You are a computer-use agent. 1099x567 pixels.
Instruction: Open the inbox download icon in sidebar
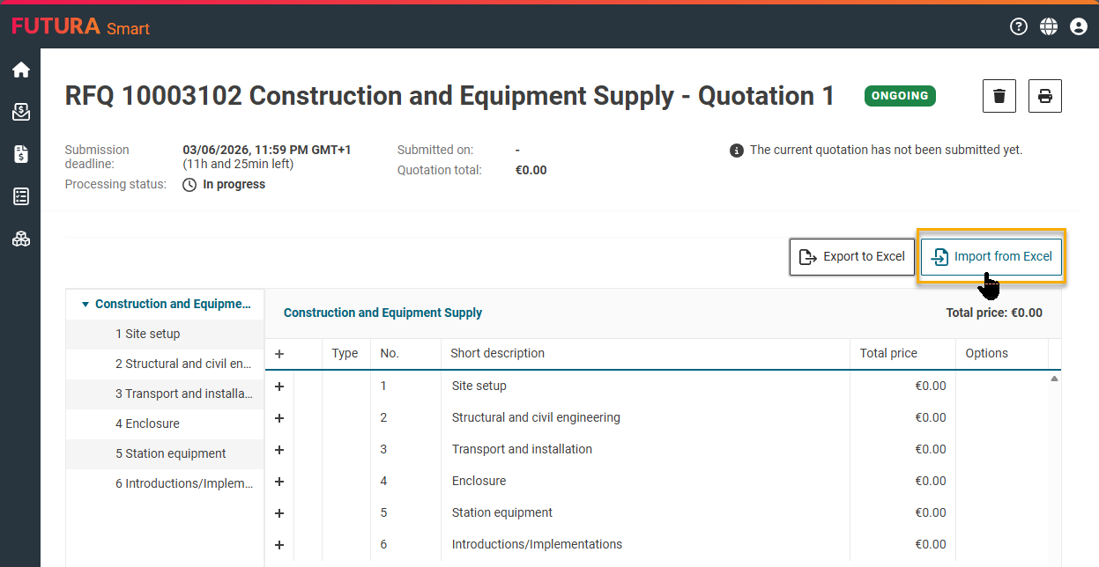coord(20,112)
